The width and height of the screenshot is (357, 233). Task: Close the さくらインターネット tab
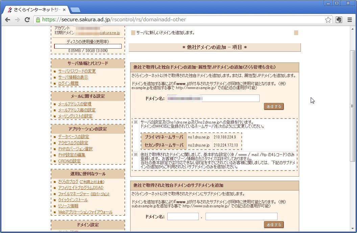click(64, 10)
